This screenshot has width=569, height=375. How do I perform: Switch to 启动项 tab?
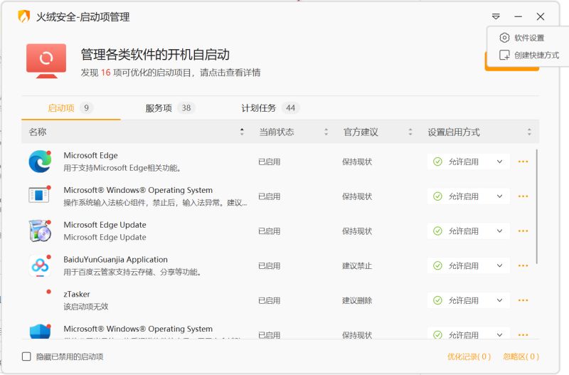pos(70,108)
